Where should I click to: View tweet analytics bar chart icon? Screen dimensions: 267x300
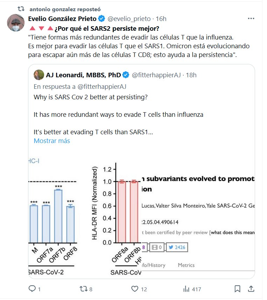point(186,289)
